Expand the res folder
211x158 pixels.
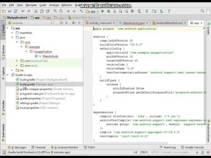point(12,70)
